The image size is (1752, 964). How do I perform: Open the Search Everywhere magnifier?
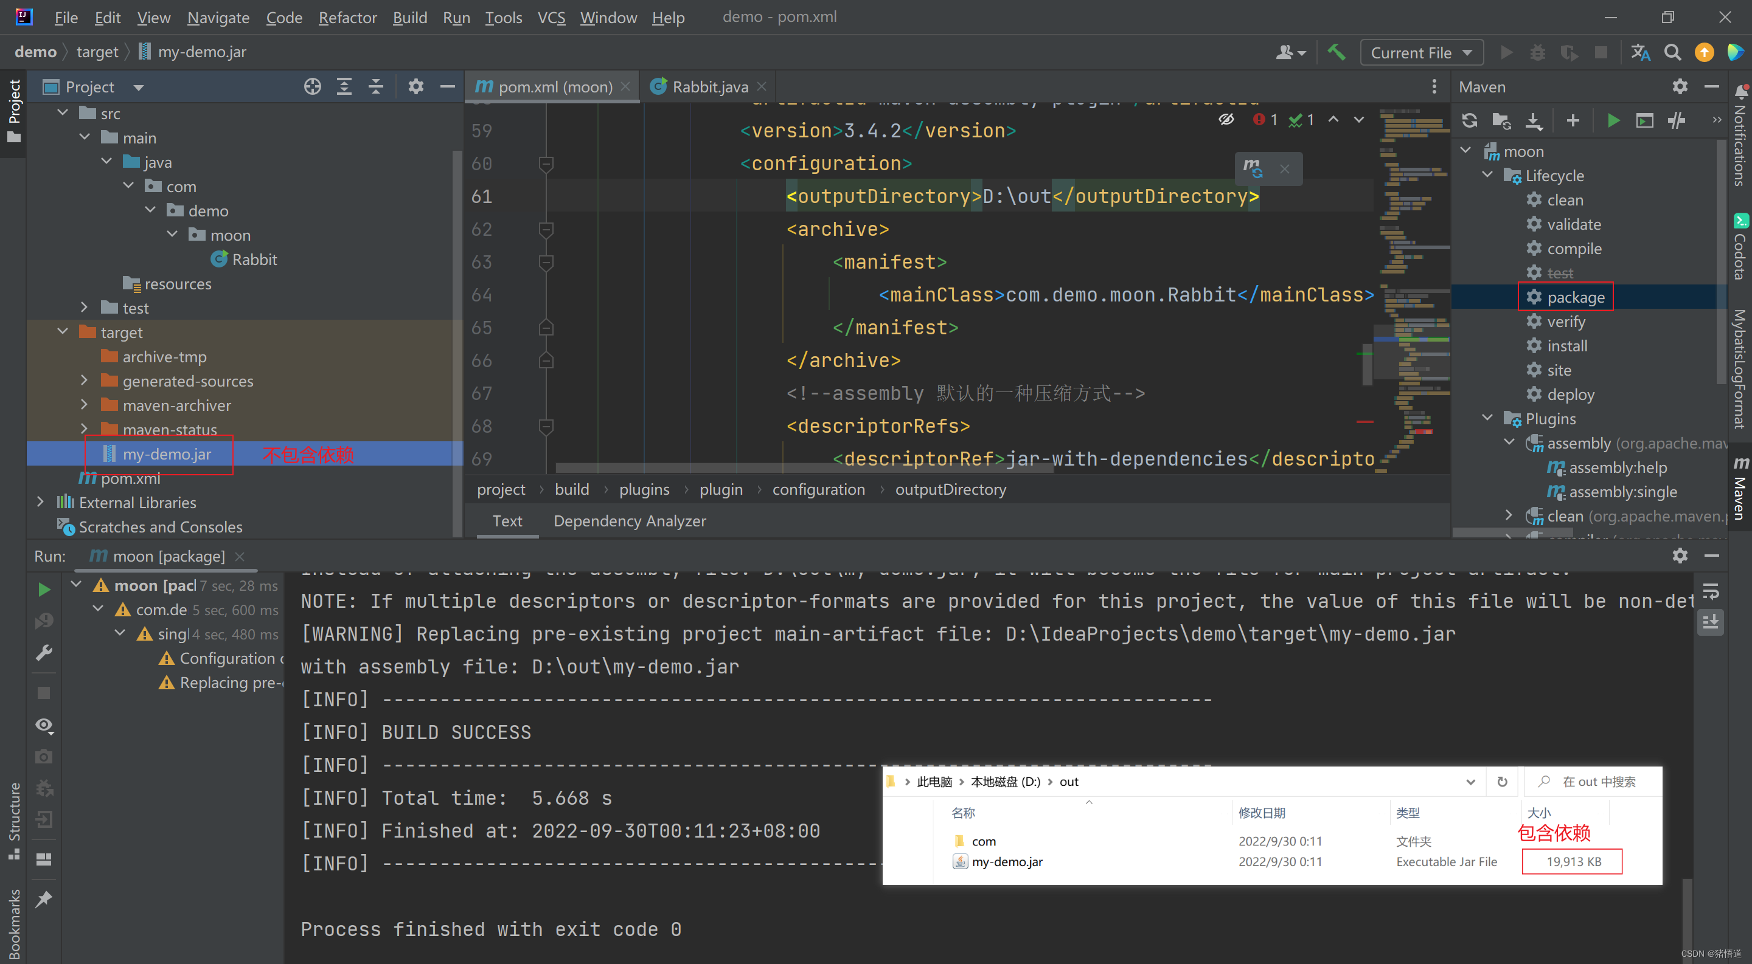pos(1672,52)
